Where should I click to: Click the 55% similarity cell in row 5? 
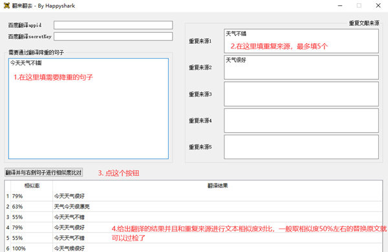coord(32,238)
